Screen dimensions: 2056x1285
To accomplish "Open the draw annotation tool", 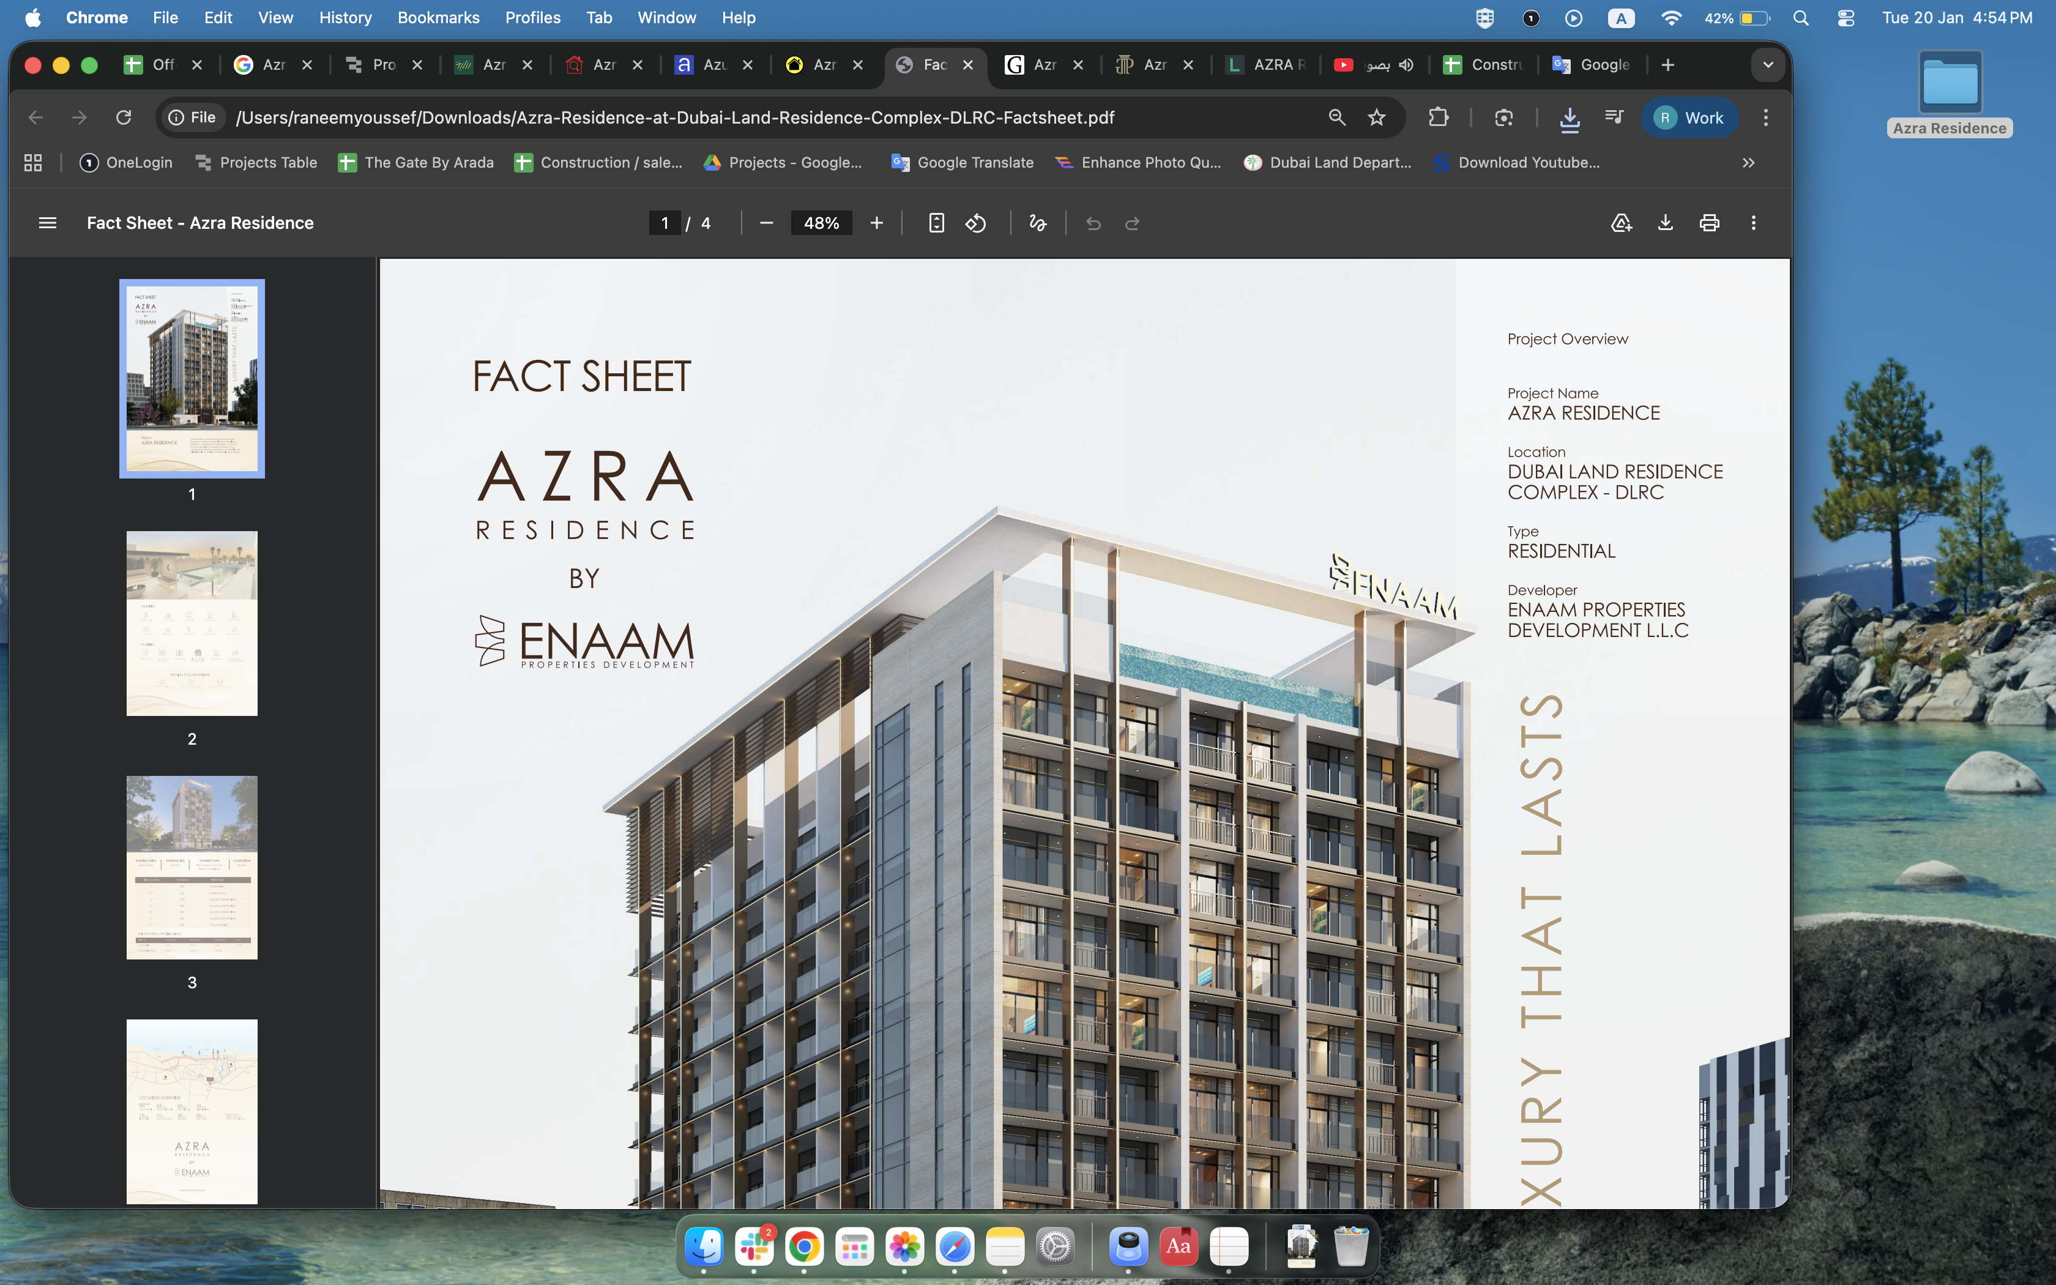I will tap(1037, 223).
